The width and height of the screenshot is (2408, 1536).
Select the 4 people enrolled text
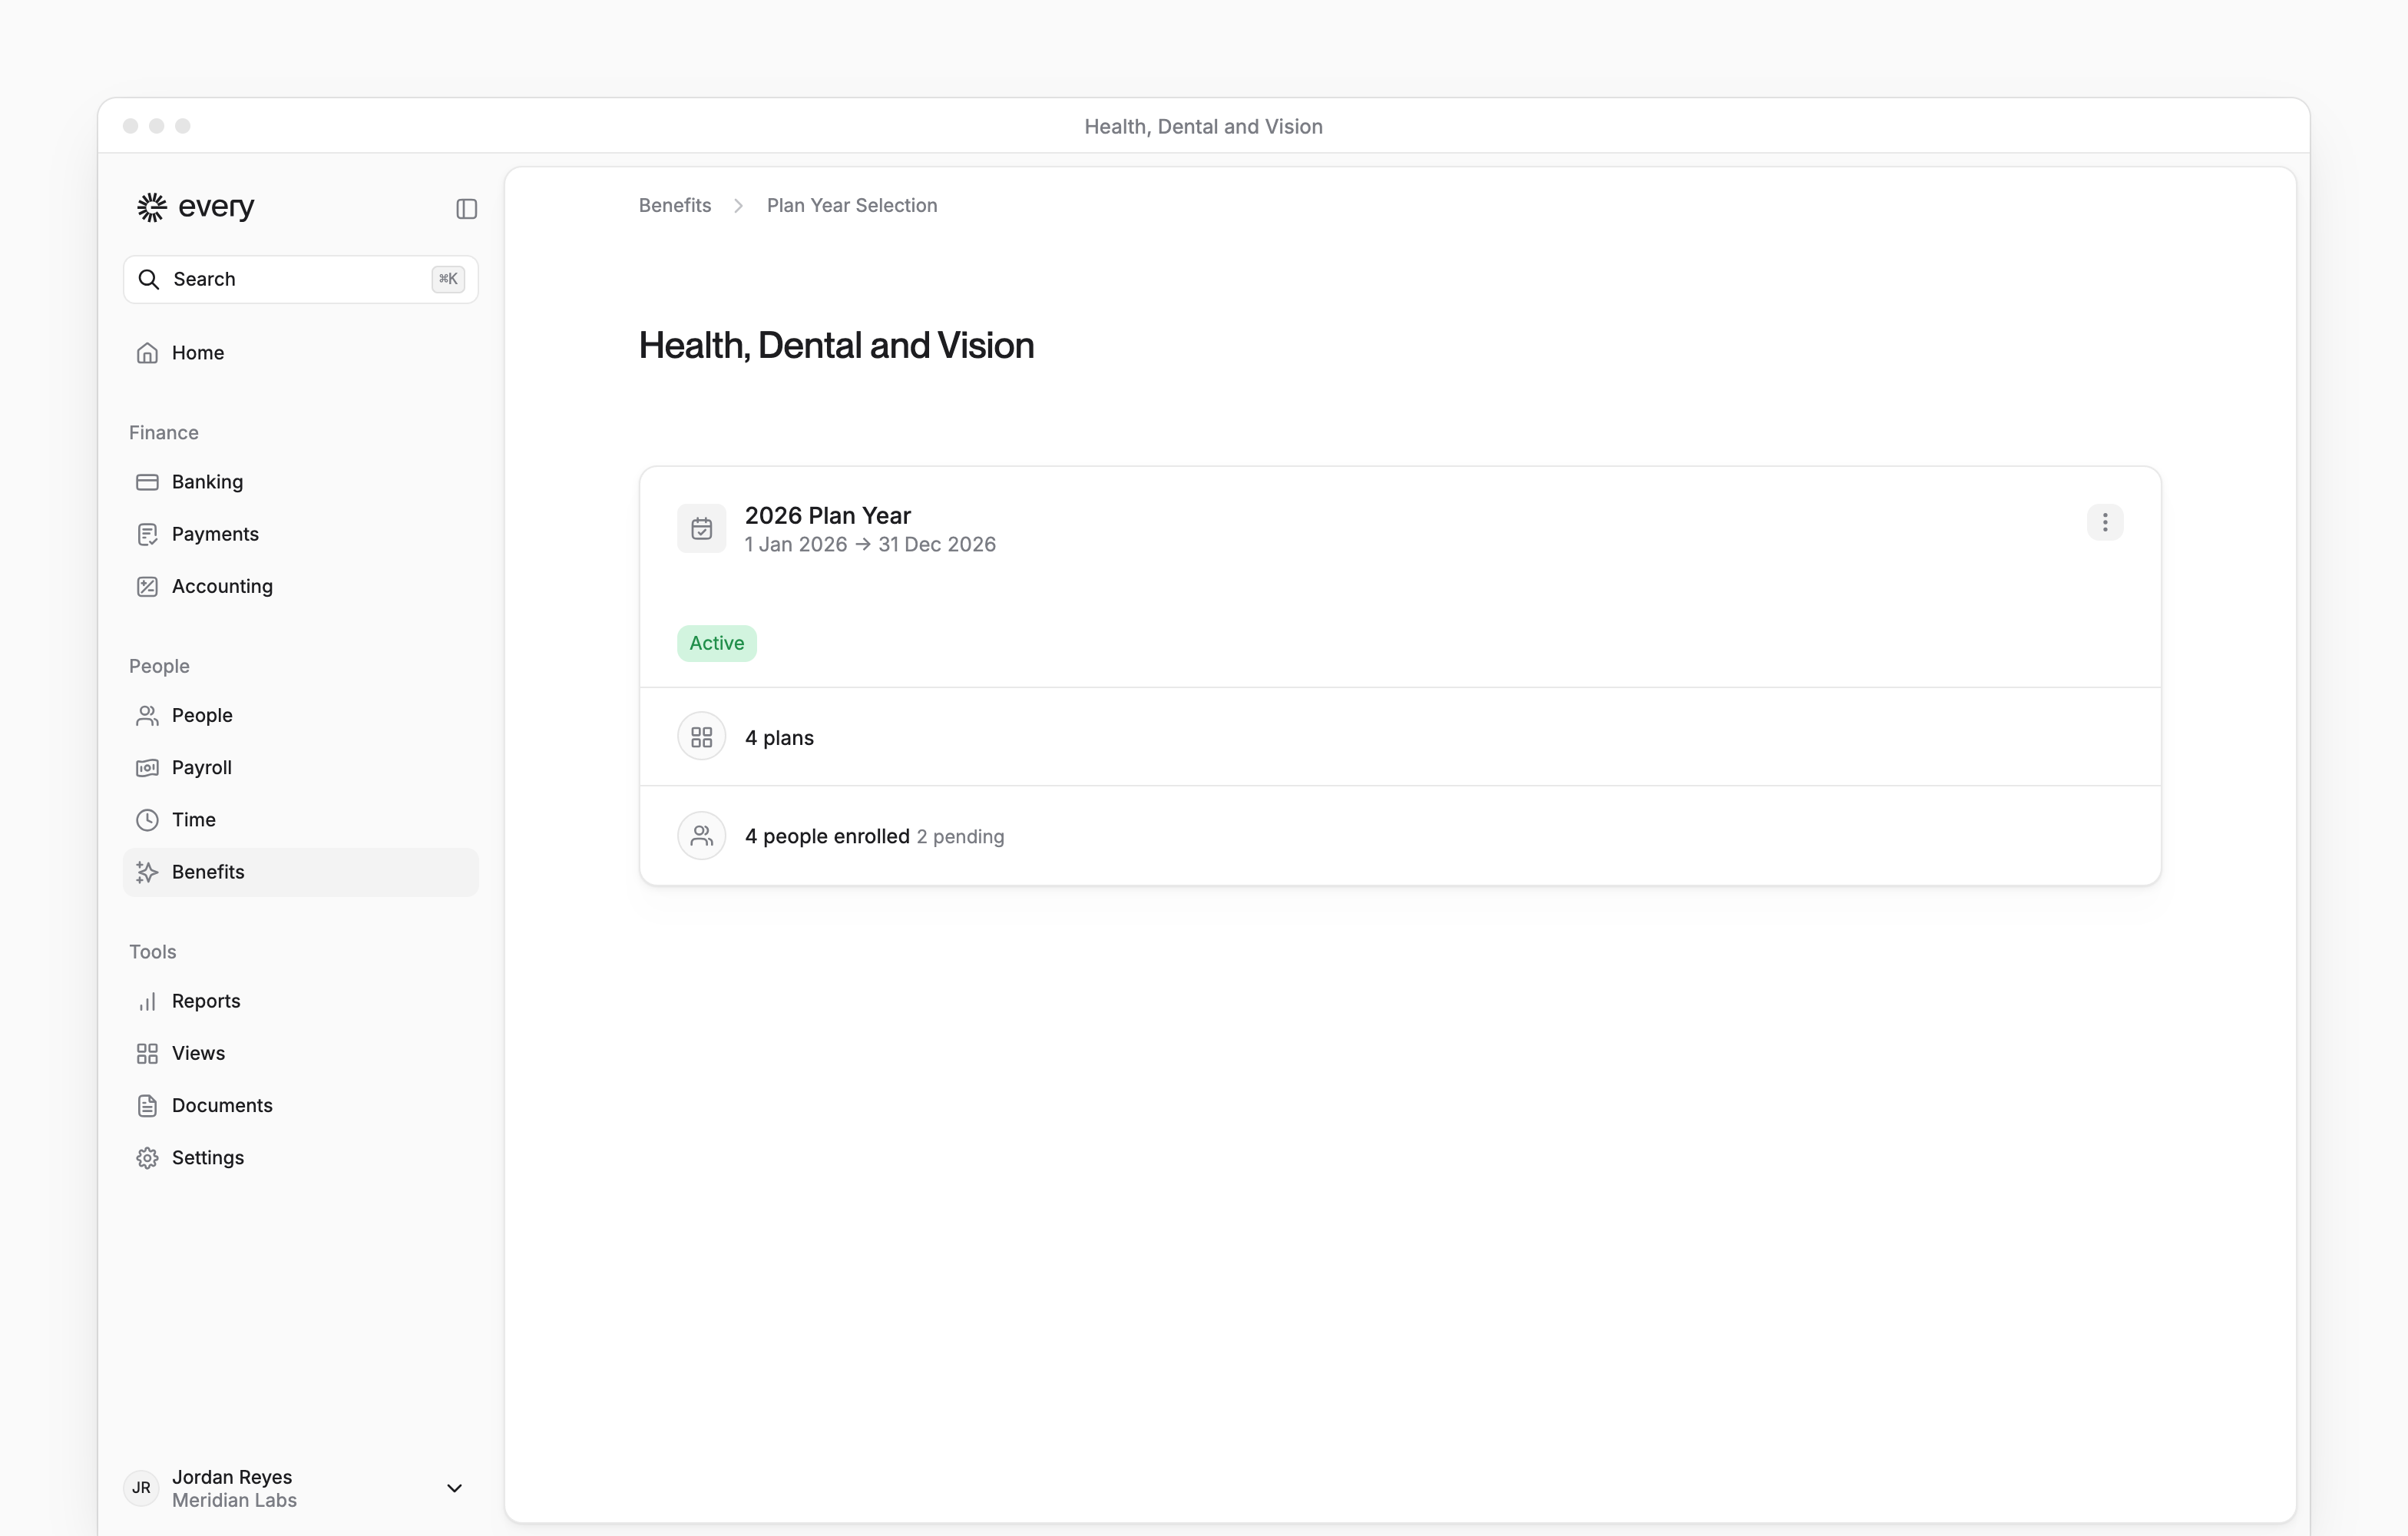coord(827,836)
